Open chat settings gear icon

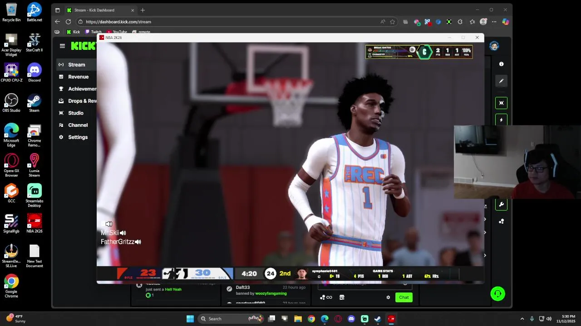pos(388,297)
